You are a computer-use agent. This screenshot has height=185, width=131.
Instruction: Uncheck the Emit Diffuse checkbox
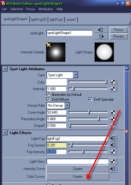48,99
